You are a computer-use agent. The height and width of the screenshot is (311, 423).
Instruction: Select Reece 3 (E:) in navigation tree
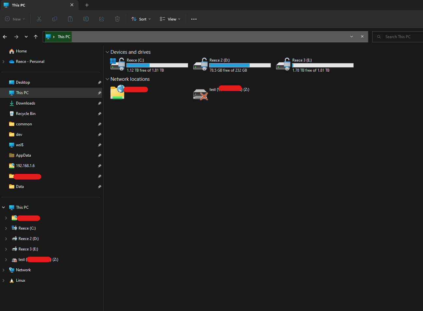[x=28, y=249]
